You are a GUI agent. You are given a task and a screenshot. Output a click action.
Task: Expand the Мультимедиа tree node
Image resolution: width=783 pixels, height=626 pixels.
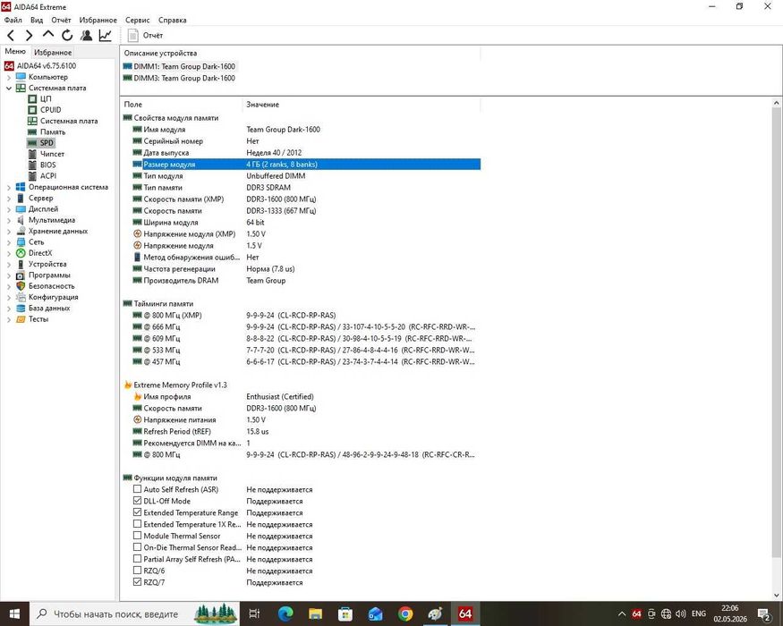click(8, 220)
